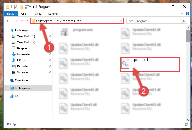Viewport: 192px width, 130px height.
Task: Click the search magnifier icon
Action: pyautogui.click(x=184, y=21)
